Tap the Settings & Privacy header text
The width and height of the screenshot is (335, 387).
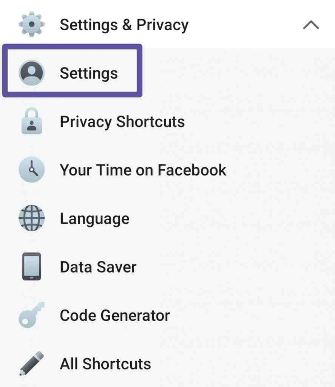click(124, 25)
